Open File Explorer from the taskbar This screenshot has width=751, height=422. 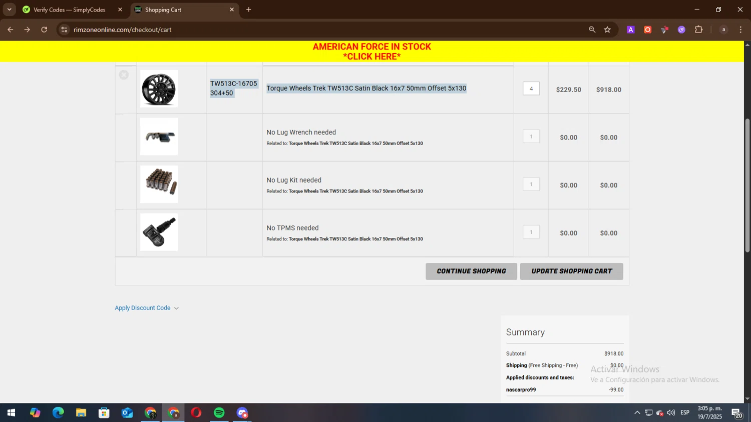click(x=81, y=413)
